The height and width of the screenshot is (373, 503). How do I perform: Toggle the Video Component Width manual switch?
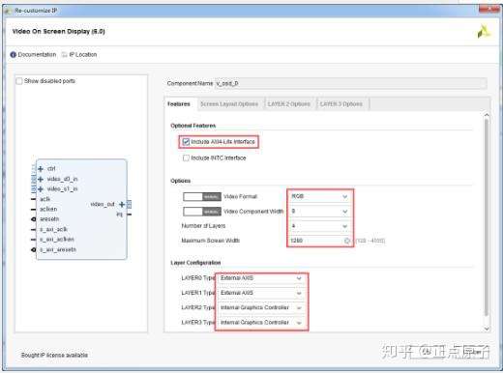(x=202, y=212)
